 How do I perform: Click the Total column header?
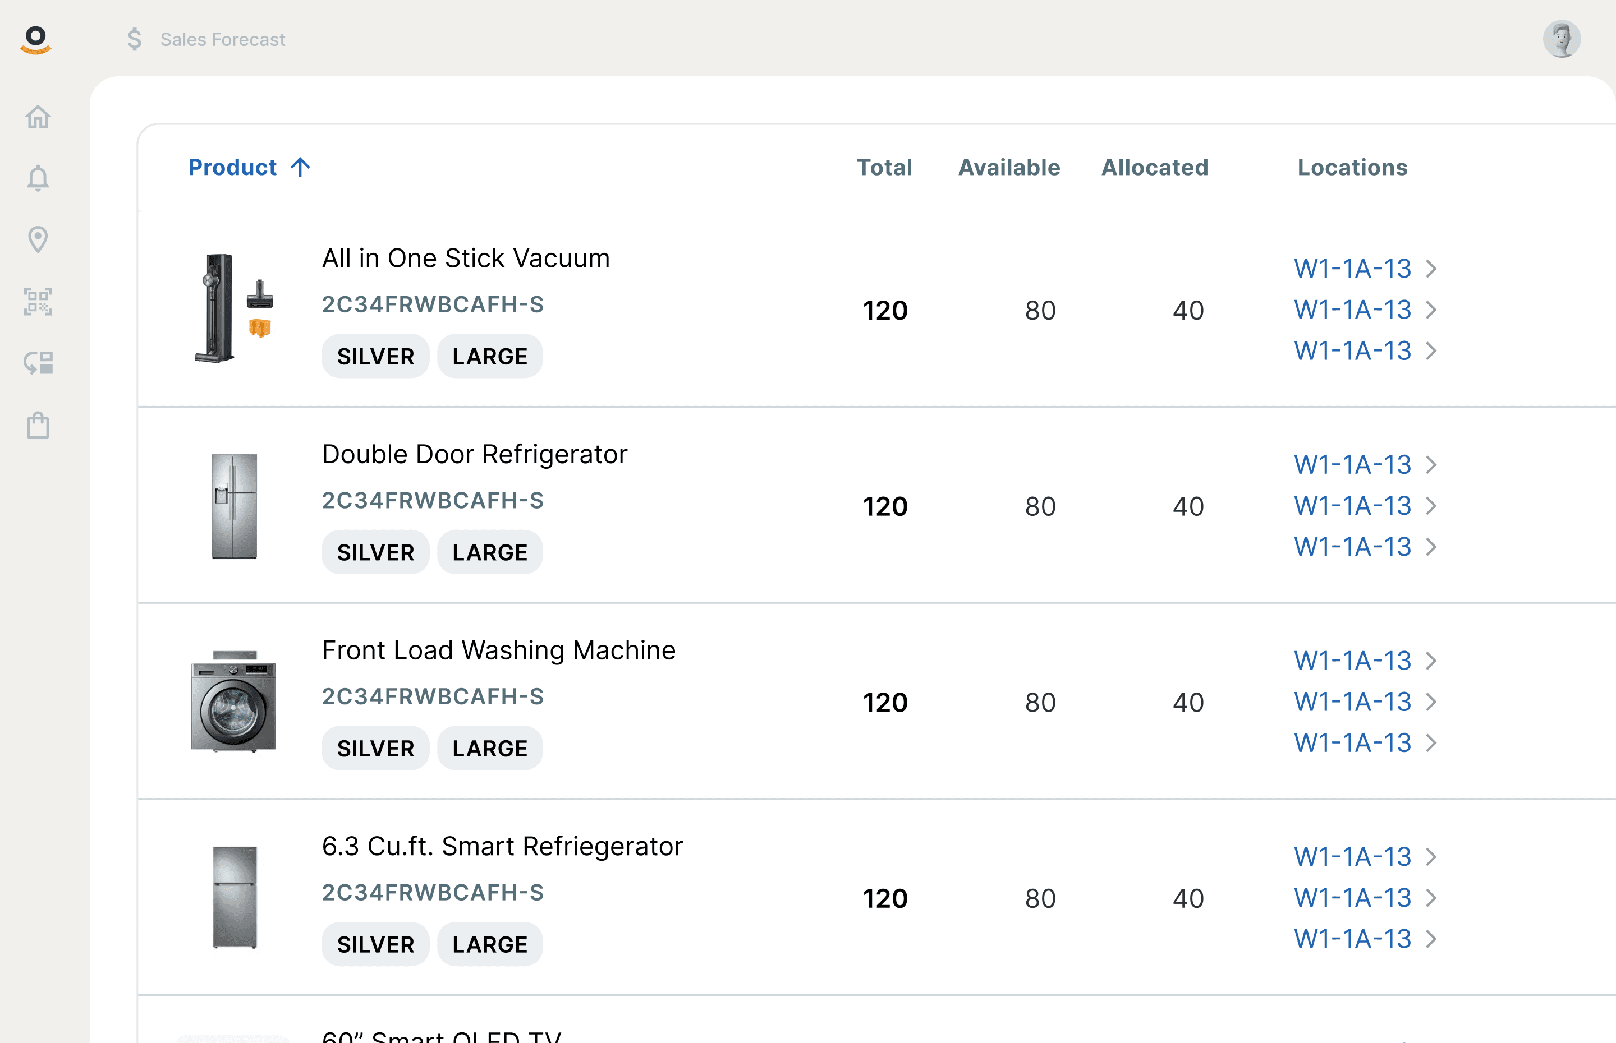[x=884, y=167]
